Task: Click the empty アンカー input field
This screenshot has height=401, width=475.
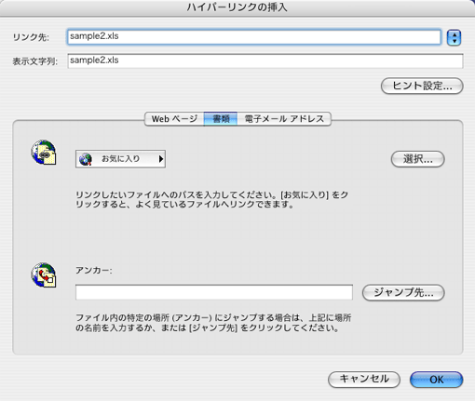Action: pos(214,292)
